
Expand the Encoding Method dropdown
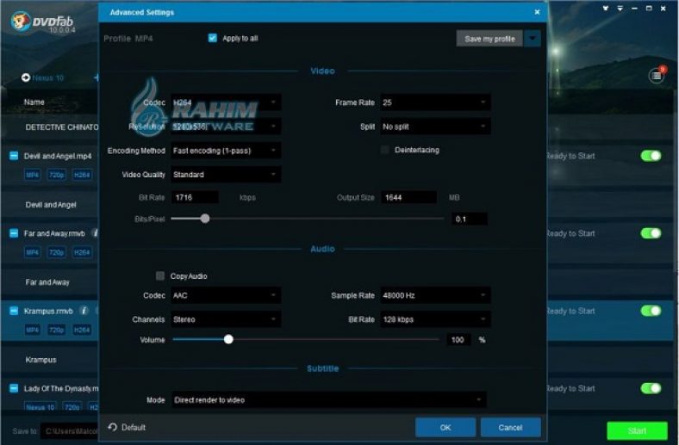tap(226, 151)
